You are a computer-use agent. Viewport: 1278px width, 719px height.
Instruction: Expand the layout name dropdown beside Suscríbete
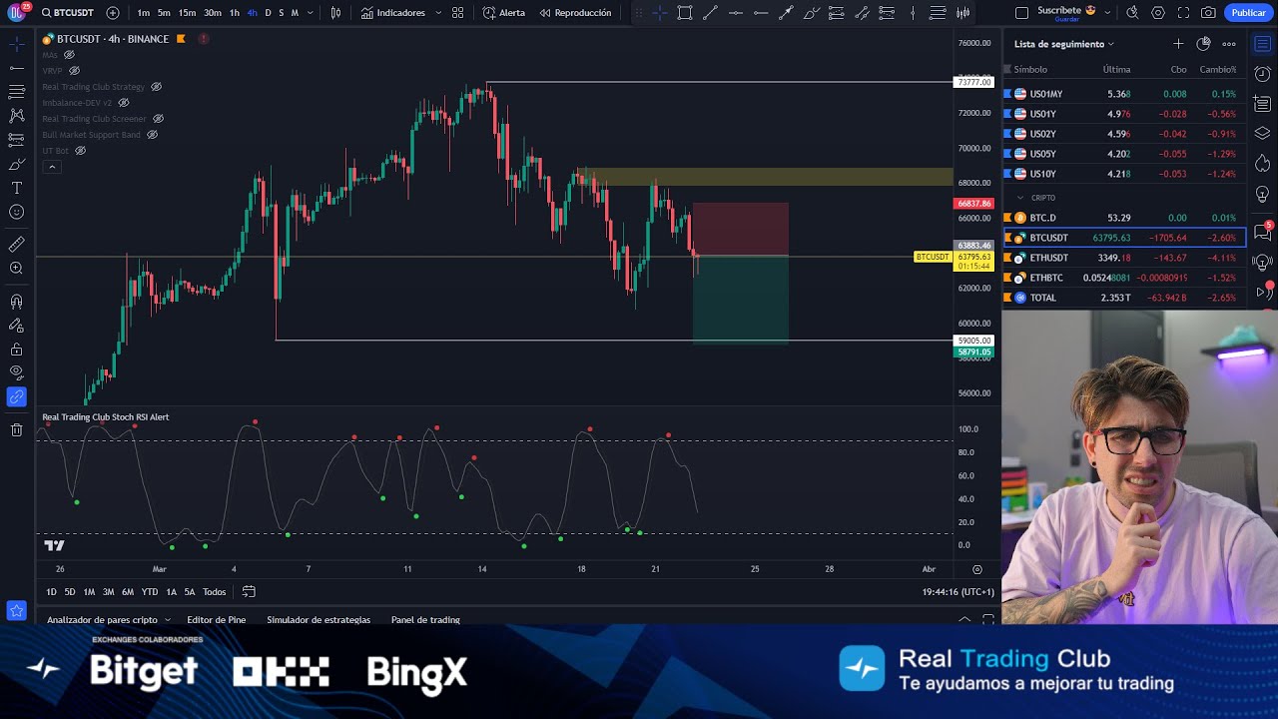click(1109, 13)
